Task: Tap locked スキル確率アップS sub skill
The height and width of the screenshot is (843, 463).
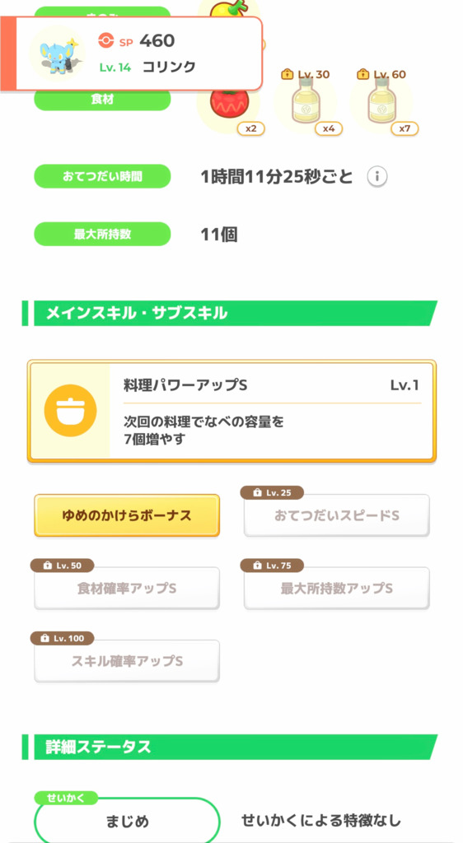Action: pos(127,661)
